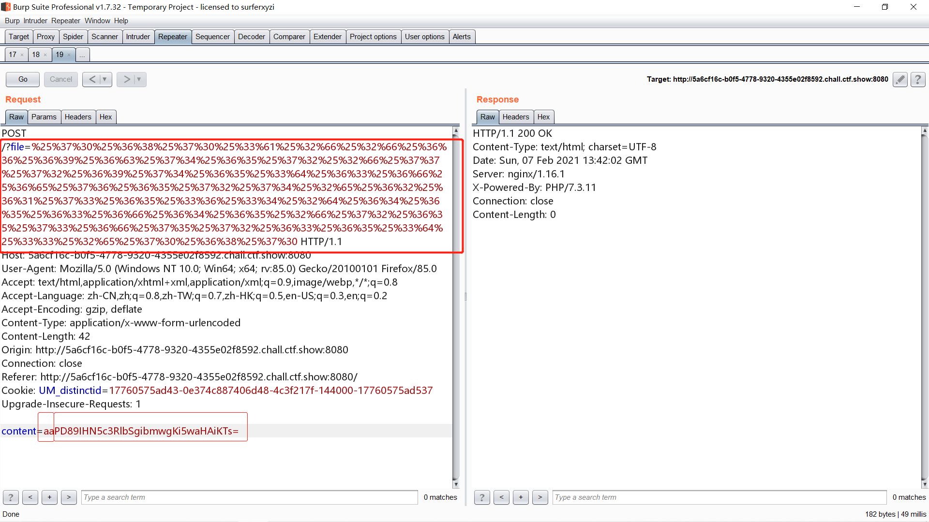
Task: Switch to the response Headers tab
Action: (516, 117)
